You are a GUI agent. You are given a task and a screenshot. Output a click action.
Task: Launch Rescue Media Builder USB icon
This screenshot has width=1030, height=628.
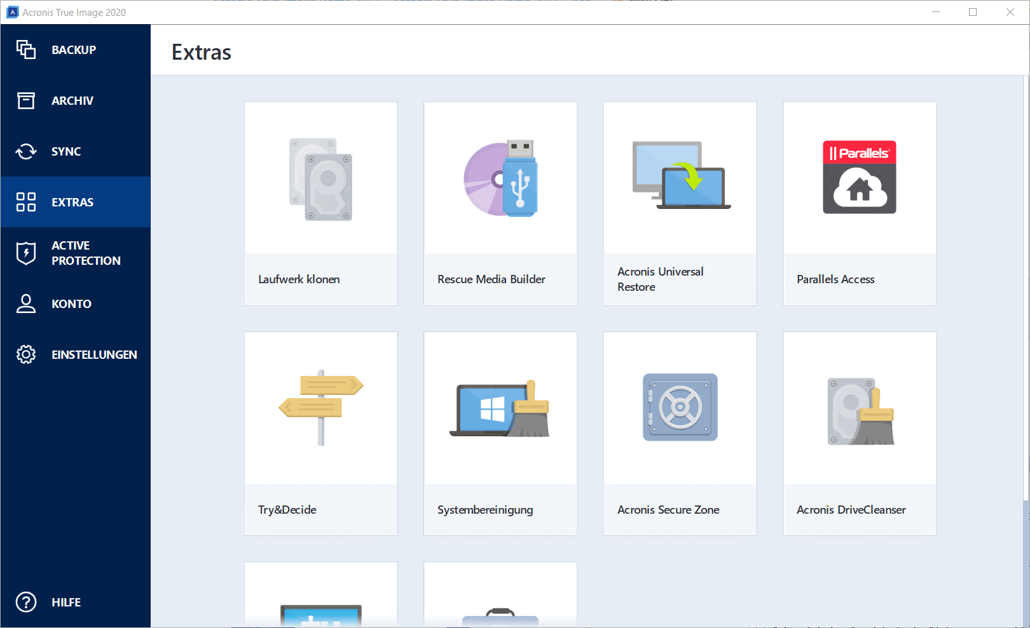point(500,179)
